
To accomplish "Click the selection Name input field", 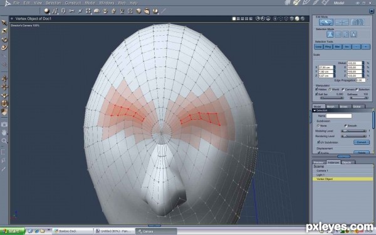I will click(x=339, y=116).
